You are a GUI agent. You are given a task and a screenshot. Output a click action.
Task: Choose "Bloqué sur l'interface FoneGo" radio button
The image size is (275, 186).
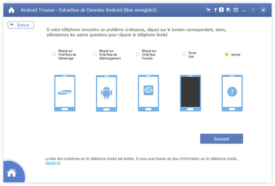pyautogui.click(x=137, y=54)
